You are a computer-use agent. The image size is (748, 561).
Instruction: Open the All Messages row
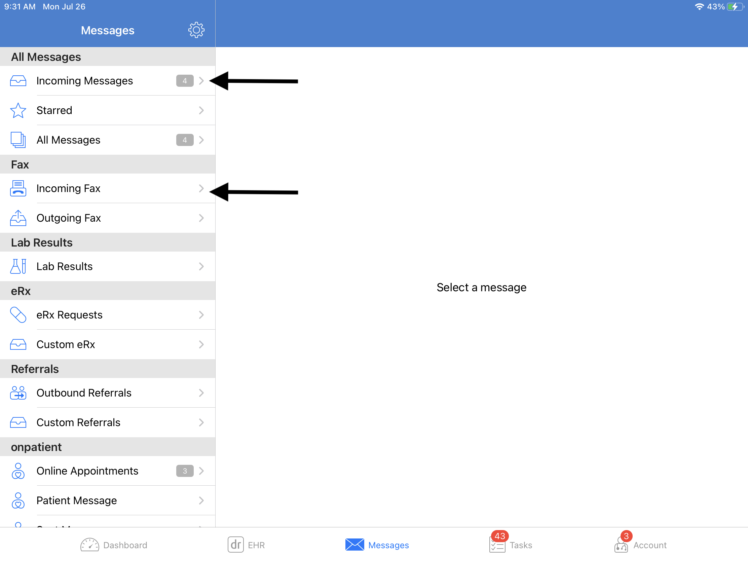pyautogui.click(x=108, y=140)
